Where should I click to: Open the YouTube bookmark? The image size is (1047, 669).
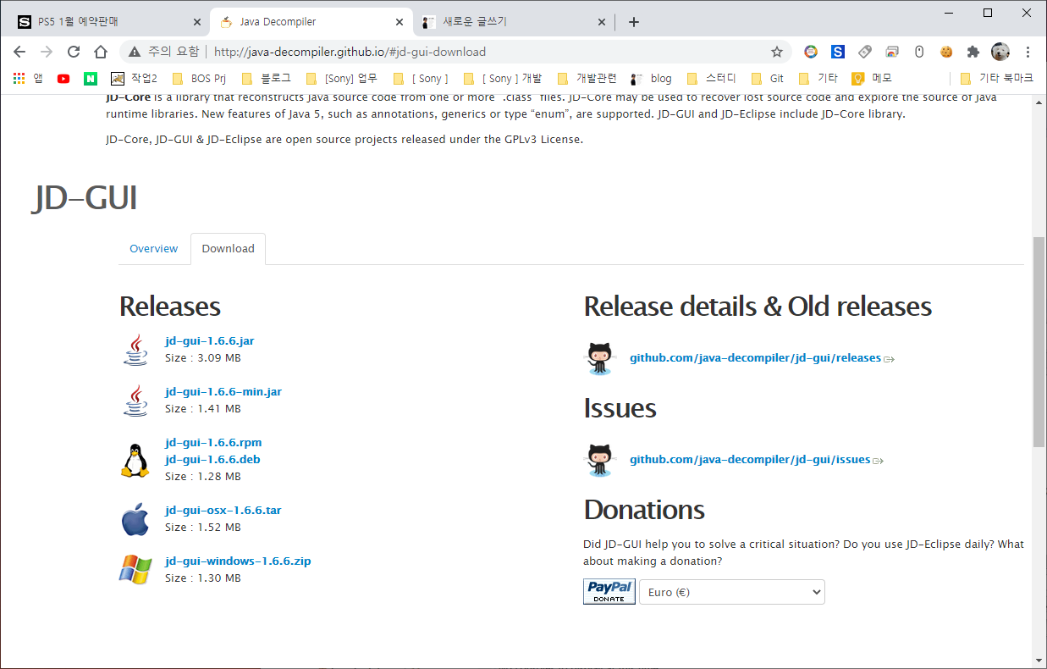(x=63, y=79)
